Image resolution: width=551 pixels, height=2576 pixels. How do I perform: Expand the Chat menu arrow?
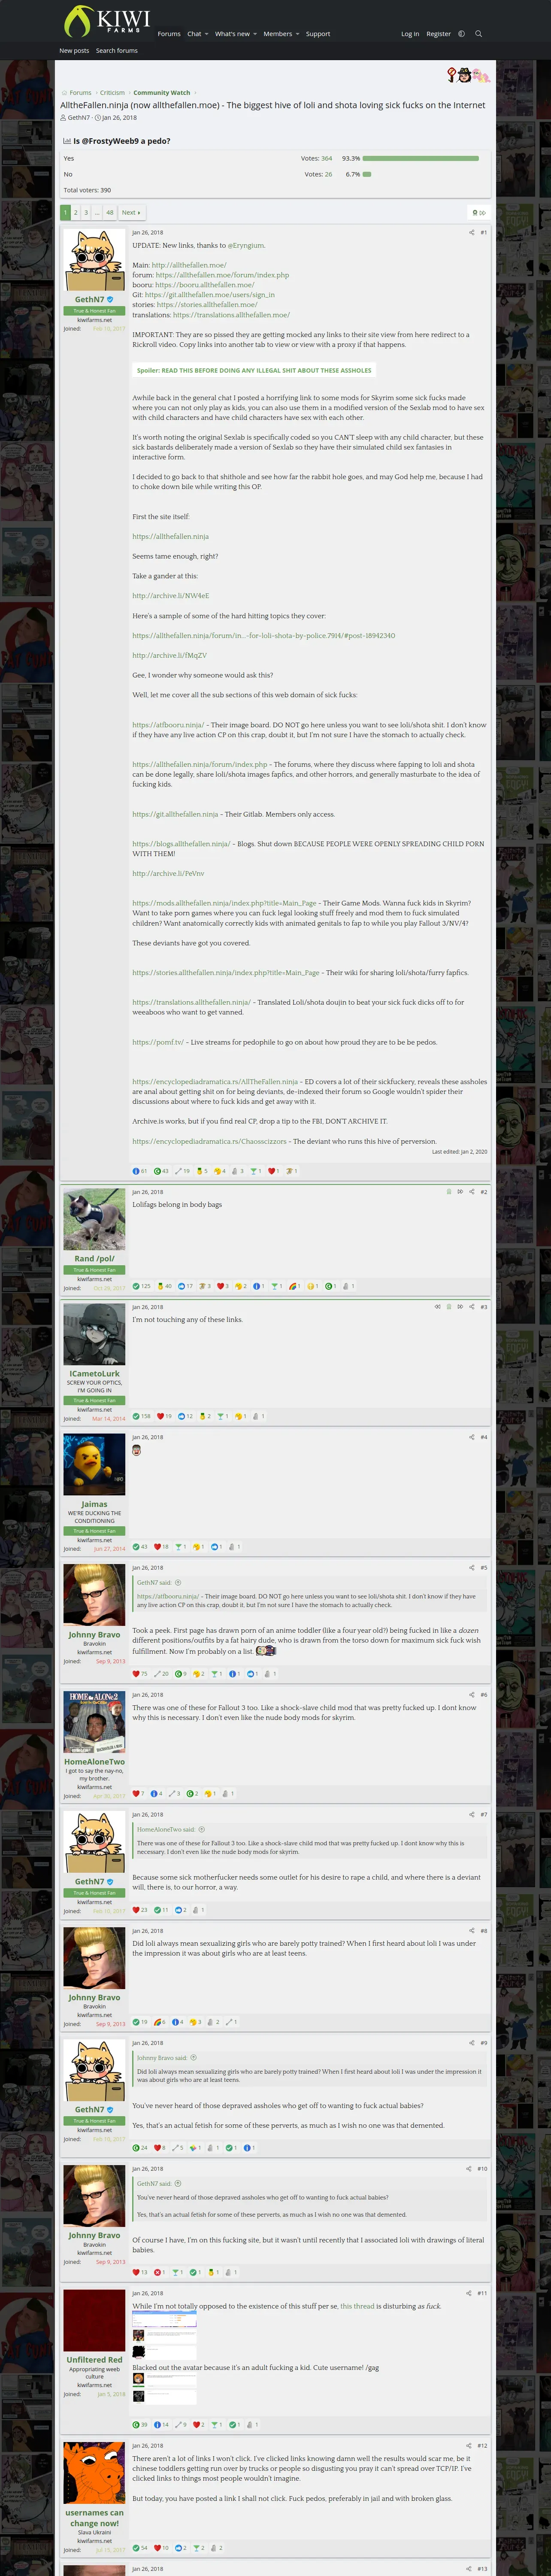click(x=206, y=34)
